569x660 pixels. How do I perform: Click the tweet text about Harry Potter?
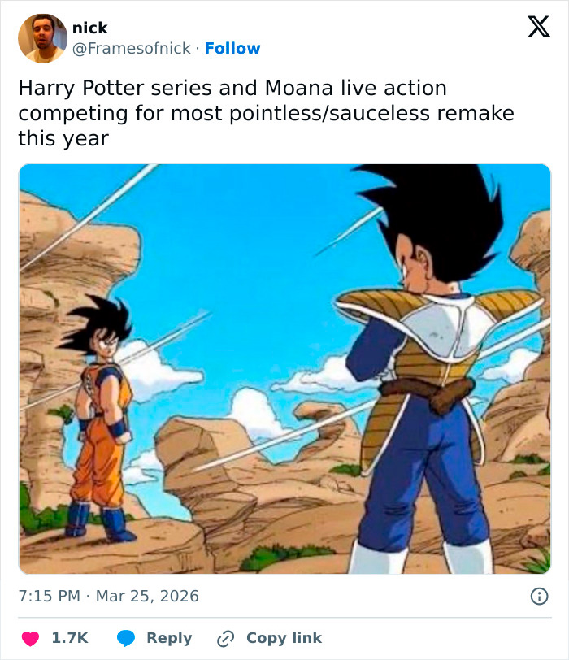click(x=268, y=113)
